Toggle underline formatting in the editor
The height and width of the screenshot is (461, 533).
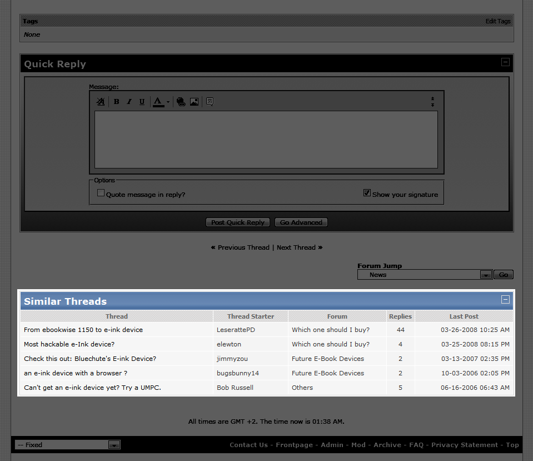point(142,101)
